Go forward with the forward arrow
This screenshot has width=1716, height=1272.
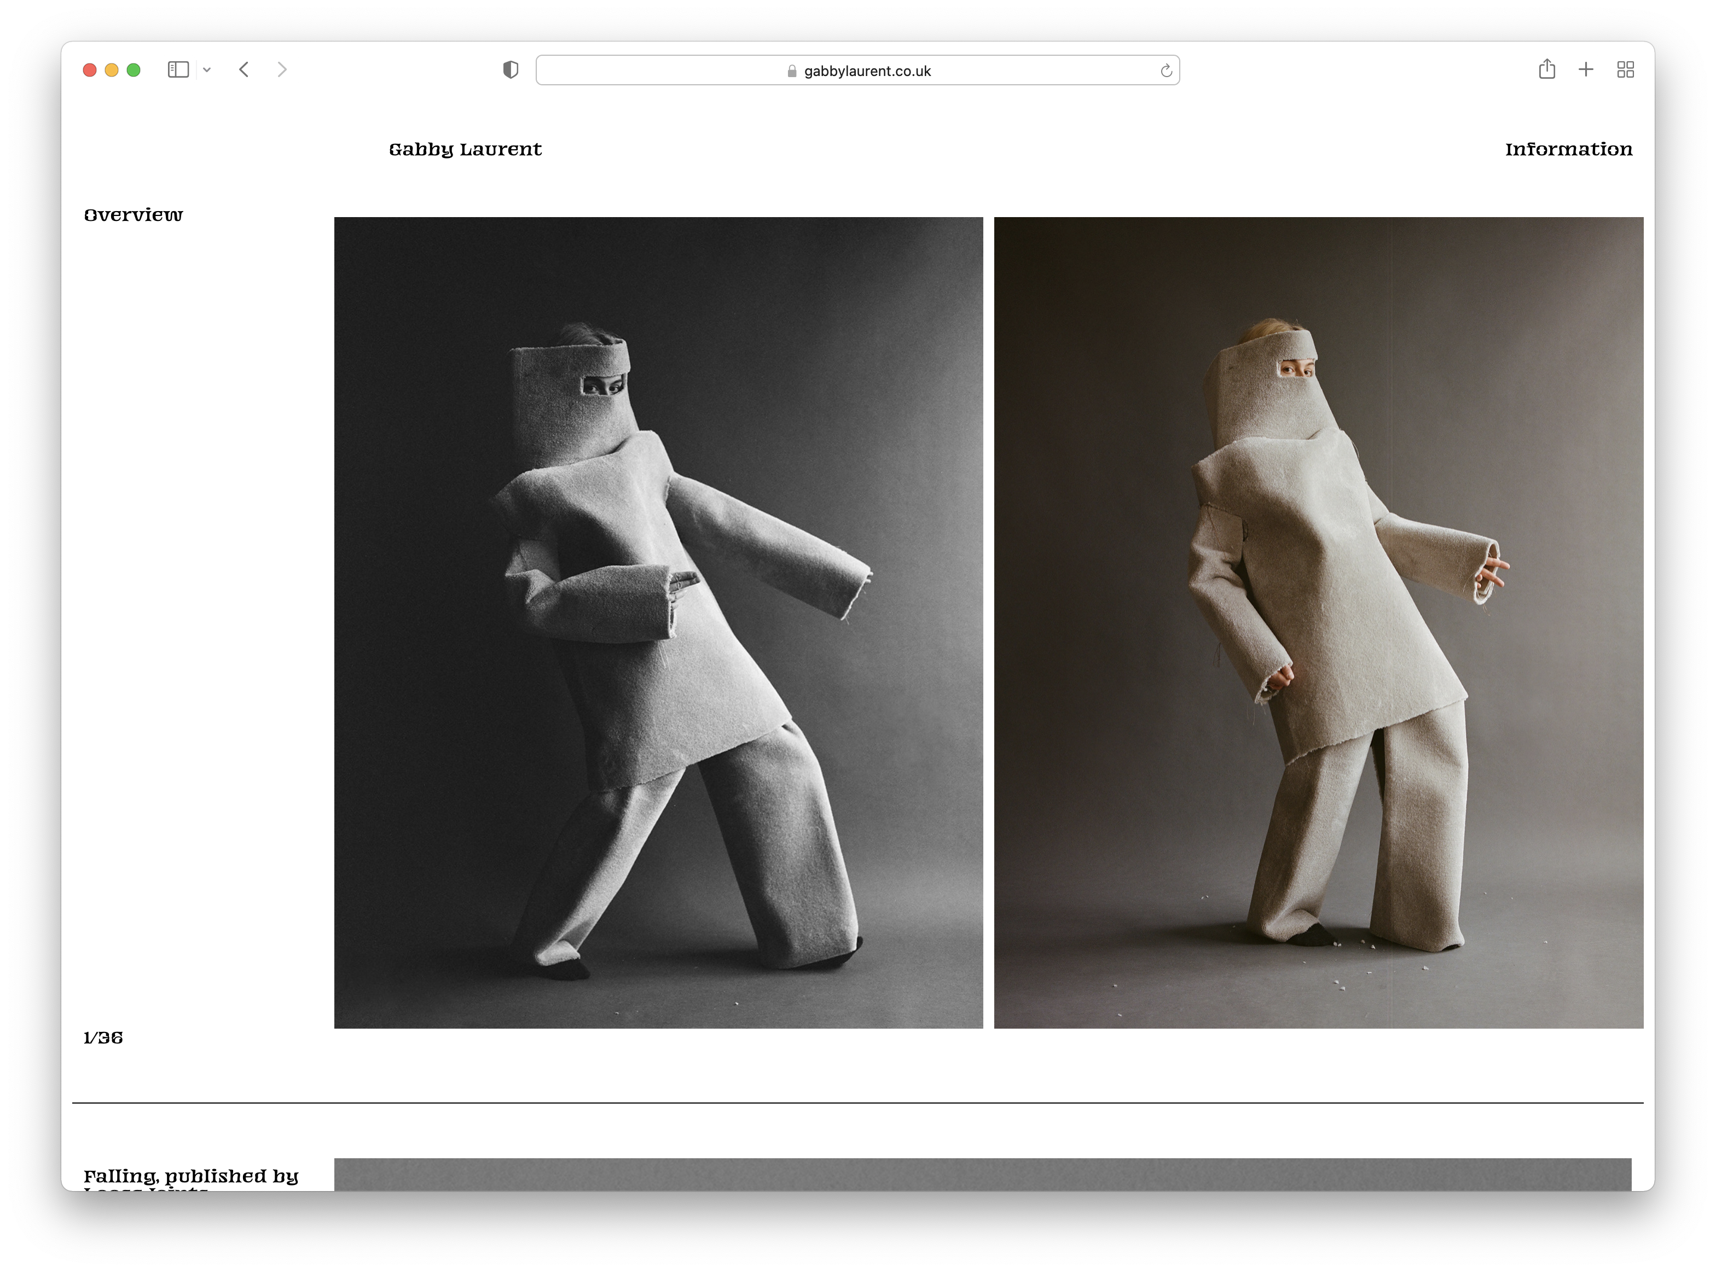point(282,70)
